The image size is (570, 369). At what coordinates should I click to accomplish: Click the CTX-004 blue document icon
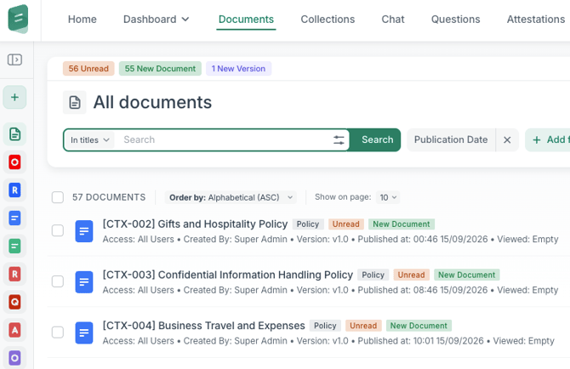coord(84,332)
